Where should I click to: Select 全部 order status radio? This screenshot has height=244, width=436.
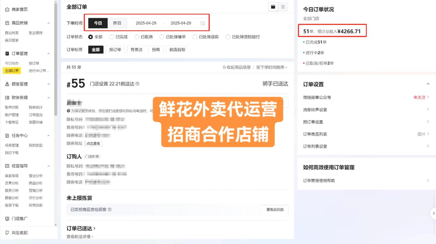tap(90, 37)
